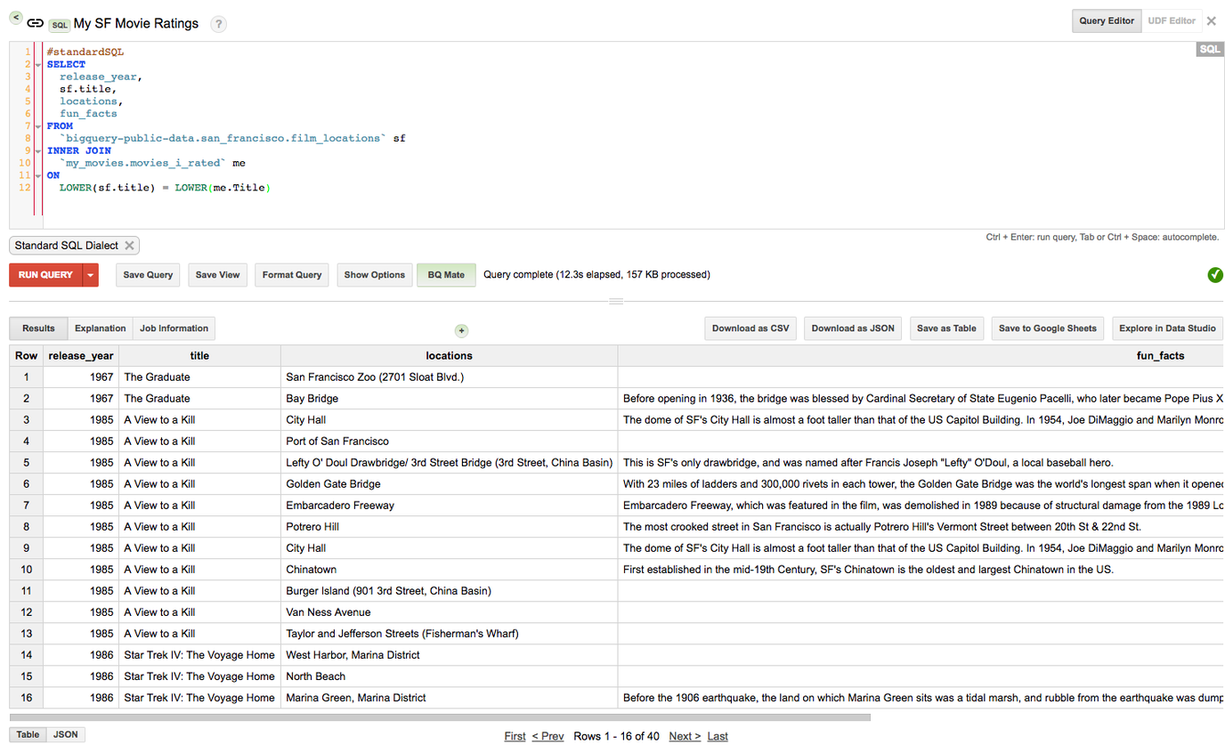1225x745 pixels.
Task: Click the Save View button
Action: click(x=217, y=275)
